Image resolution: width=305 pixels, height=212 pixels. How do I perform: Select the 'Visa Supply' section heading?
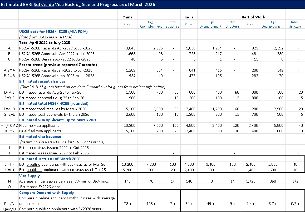tap(29, 176)
